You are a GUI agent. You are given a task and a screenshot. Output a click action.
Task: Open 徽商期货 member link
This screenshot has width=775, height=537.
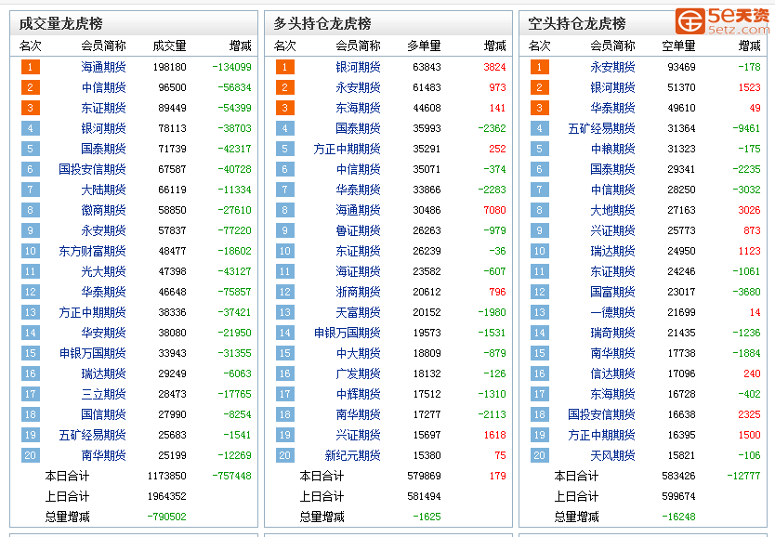[x=103, y=211]
